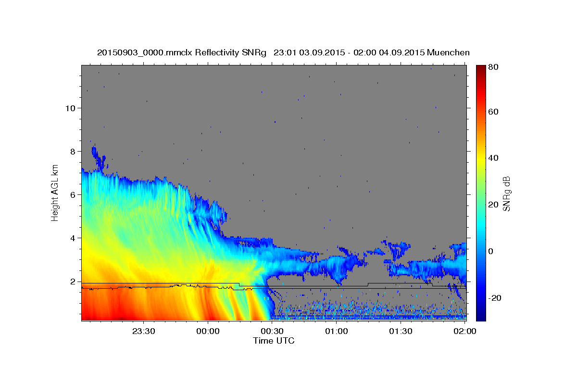This screenshot has height=385, width=577.
Task: Click the height axis label "6"
Action: pyautogui.click(x=74, y=194)
